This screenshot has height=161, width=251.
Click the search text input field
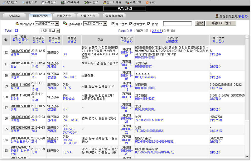click(x=177, y=24)
